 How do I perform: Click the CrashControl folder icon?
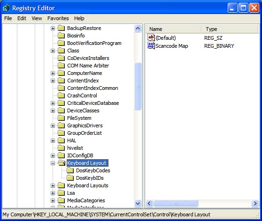point(62,96)
